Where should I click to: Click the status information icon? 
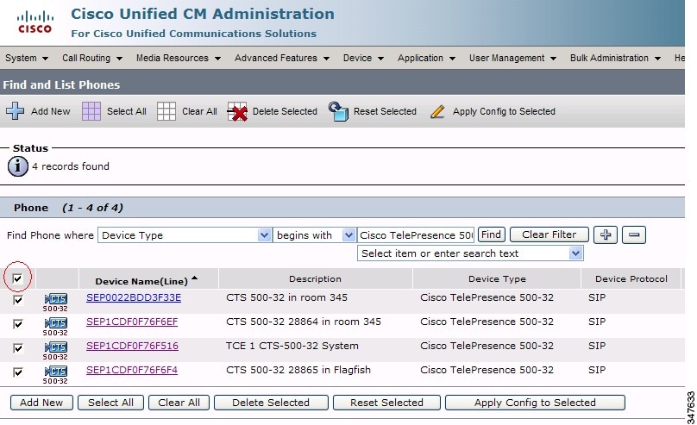click(x=18, y=166)
